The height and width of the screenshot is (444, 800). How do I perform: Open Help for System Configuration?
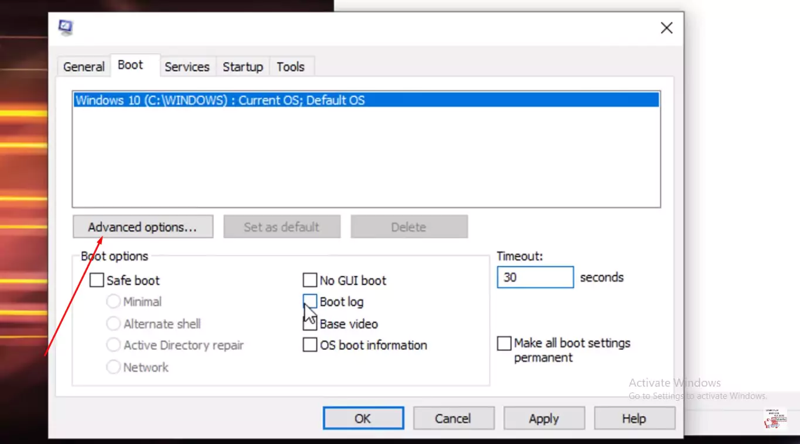click(x=634, y=418)
